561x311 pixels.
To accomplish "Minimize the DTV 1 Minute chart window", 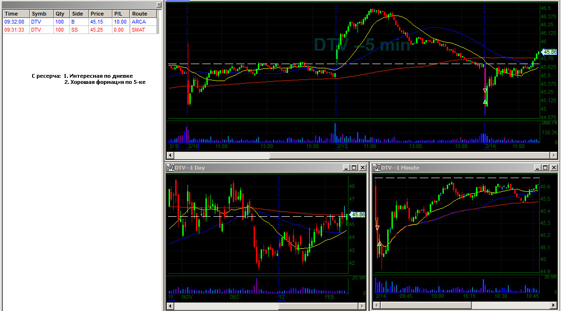I will [537, 167].
